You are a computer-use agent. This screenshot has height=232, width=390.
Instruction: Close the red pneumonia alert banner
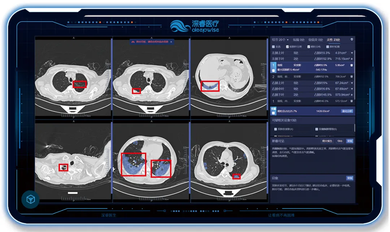[171, 42]
